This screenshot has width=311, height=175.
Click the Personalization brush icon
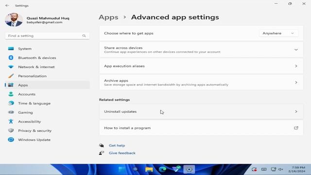click(11, 76)
